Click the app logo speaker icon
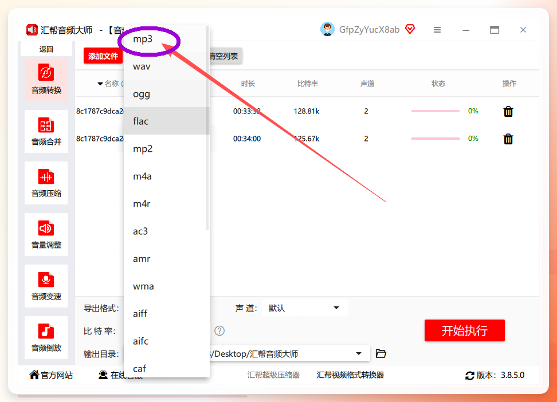 (x=32, y=30)
